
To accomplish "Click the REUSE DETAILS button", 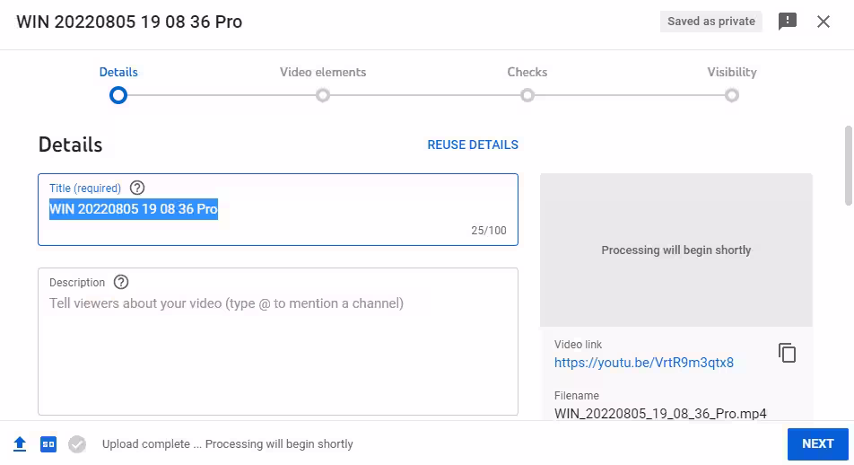I will coord(473,145).
